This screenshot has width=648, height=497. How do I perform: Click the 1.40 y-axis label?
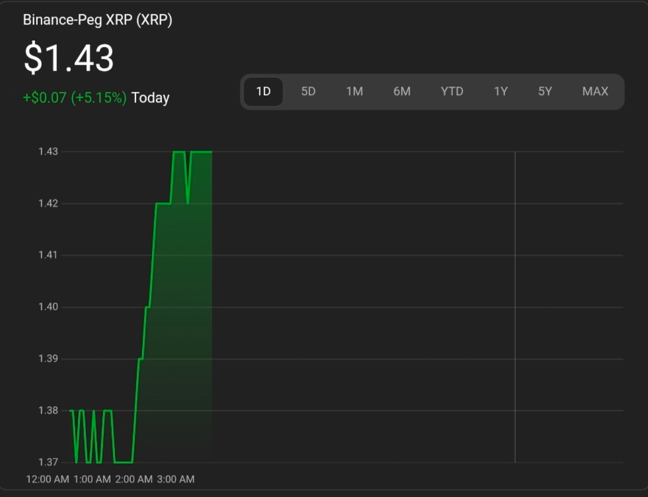pos(48,307)
